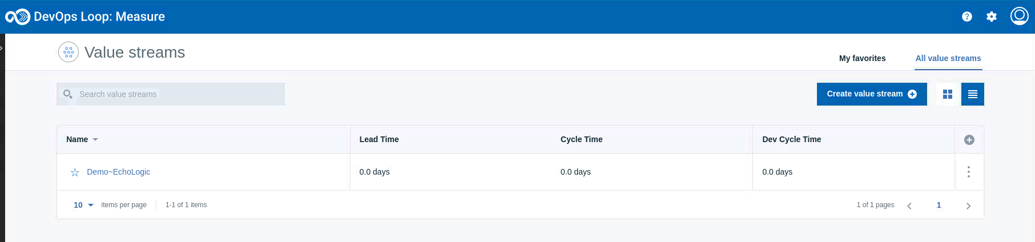This screenshot has width=1035, height=242.
Task: Open Demo~EchoLogic row actions menu
Action: 969,172
